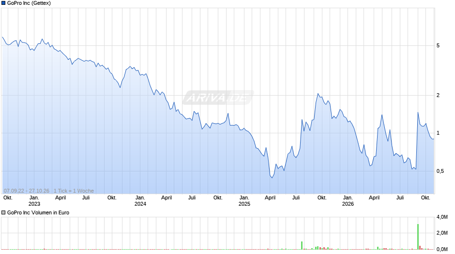The image size is (455, 254).
Task: Click the 'Jan. 2024' time axis label
Action: [x=140, y=201]
